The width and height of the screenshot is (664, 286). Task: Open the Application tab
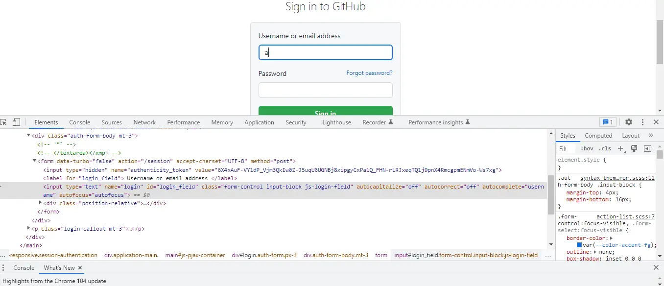(x=259, y=122)
